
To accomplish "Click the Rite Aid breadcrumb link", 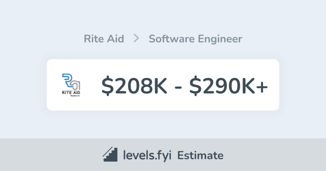I will (104, 39).
